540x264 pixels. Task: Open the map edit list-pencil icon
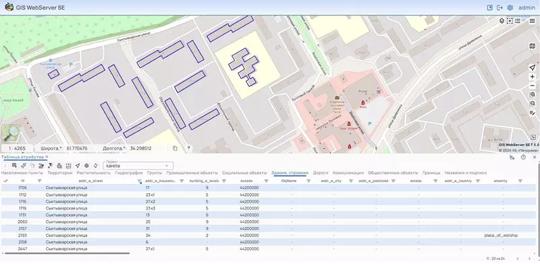point(533,112)
